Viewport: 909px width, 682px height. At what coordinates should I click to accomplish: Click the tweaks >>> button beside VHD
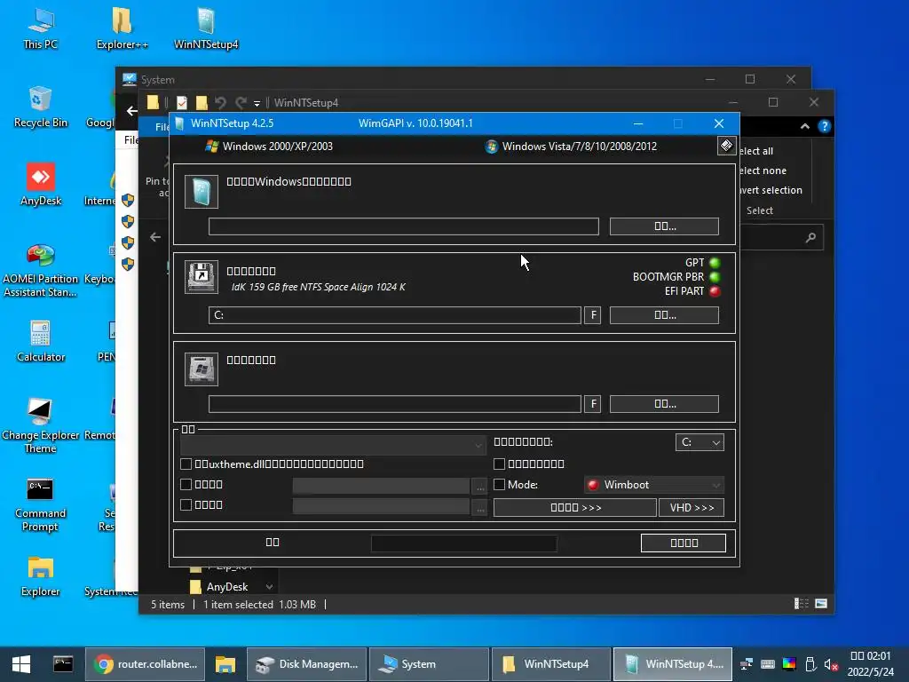575,507
